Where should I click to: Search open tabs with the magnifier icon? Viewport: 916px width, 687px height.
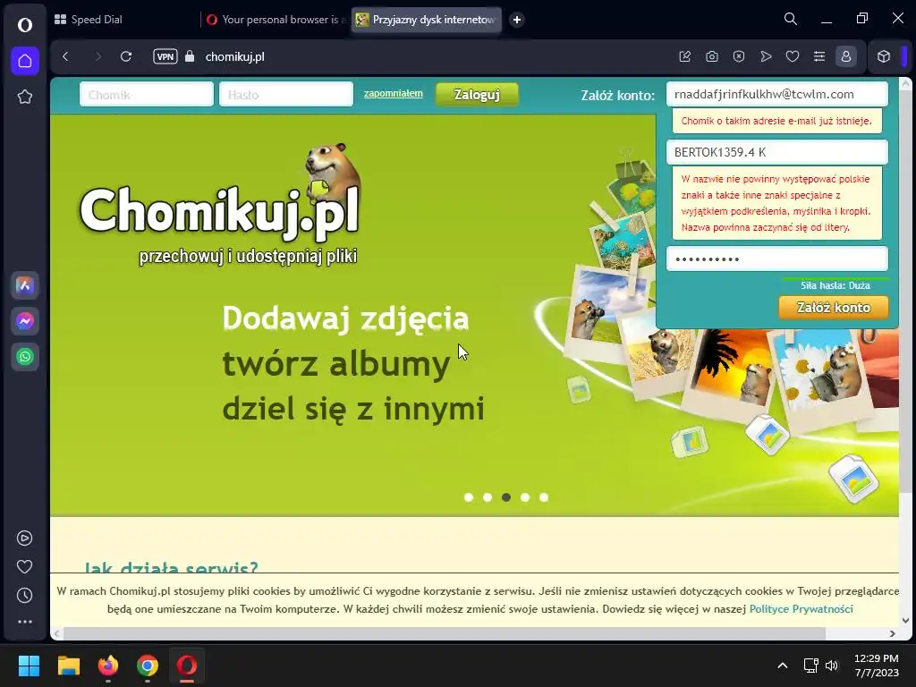791,20
